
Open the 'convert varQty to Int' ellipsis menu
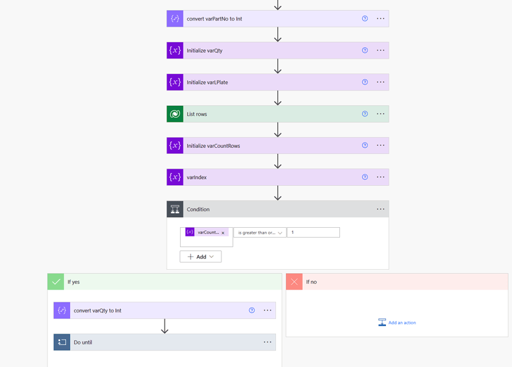[x=267, y=310]
